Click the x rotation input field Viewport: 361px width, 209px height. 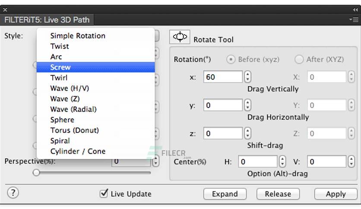pyautogui.click(x=223, y=77)
